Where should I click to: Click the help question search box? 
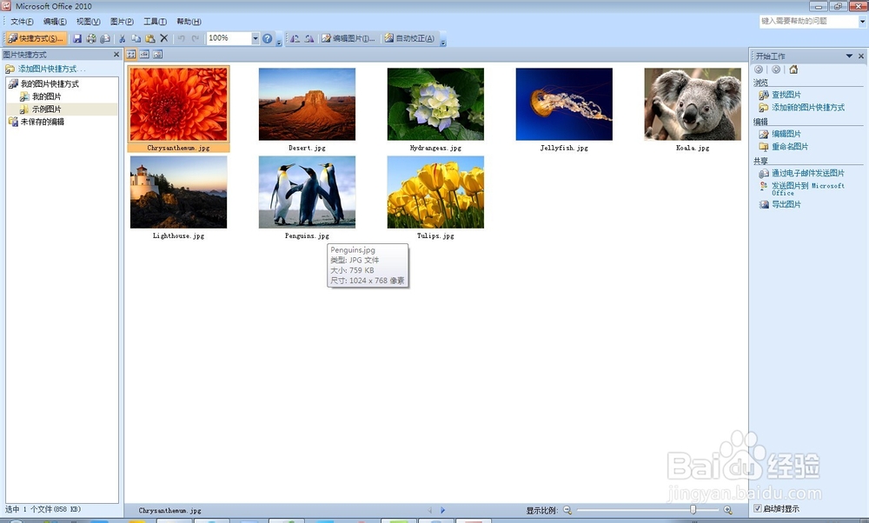coord(808,21)
